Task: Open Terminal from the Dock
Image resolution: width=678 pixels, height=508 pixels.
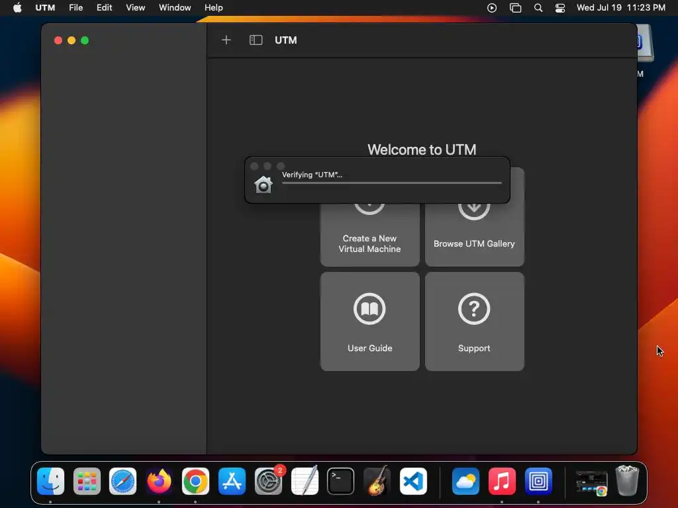Action: click(341, 481)
